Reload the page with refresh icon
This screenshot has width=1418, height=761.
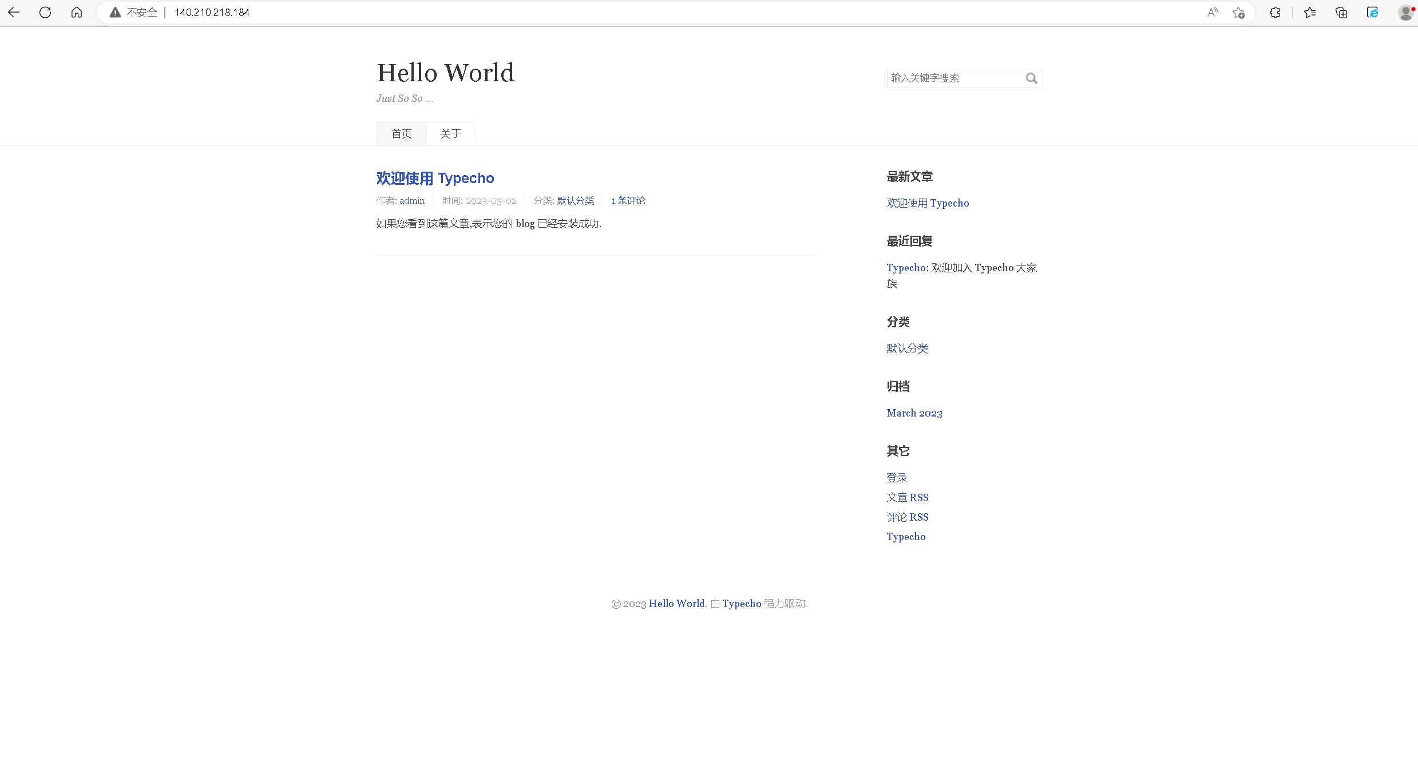[x=45, y=12]
